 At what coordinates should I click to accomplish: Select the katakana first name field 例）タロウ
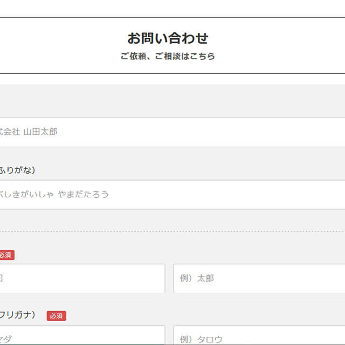(259, 336)
